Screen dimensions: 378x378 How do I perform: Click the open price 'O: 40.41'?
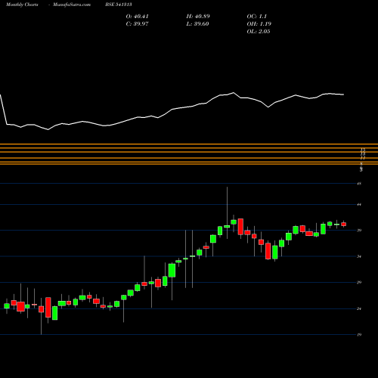138,17
